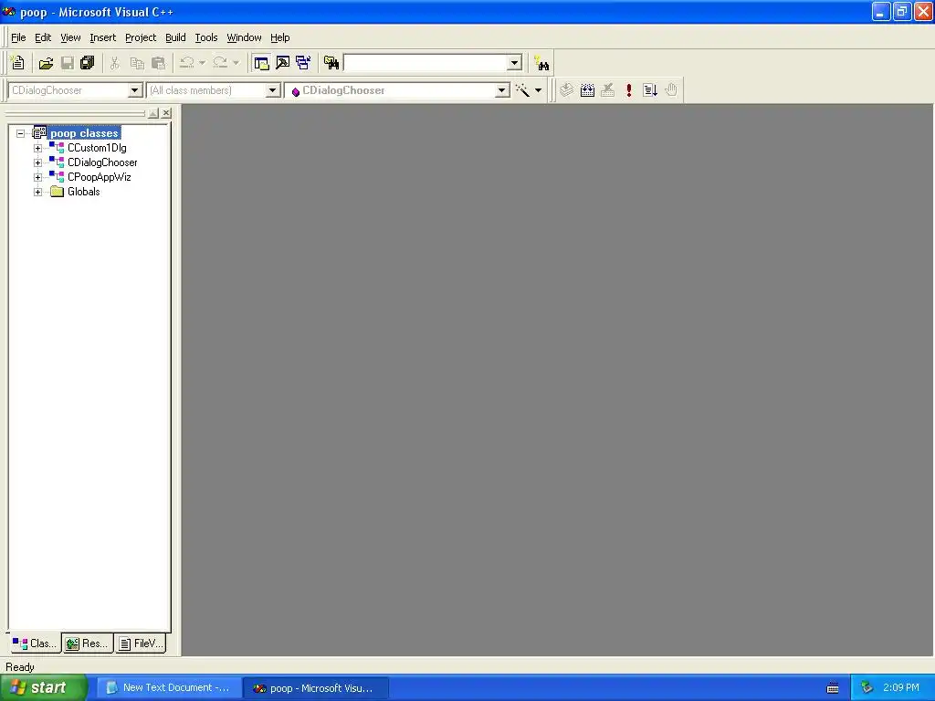Open the Insert menu
Image resolution: width=935 pixels, height=701 pixels.
[102, 37]
